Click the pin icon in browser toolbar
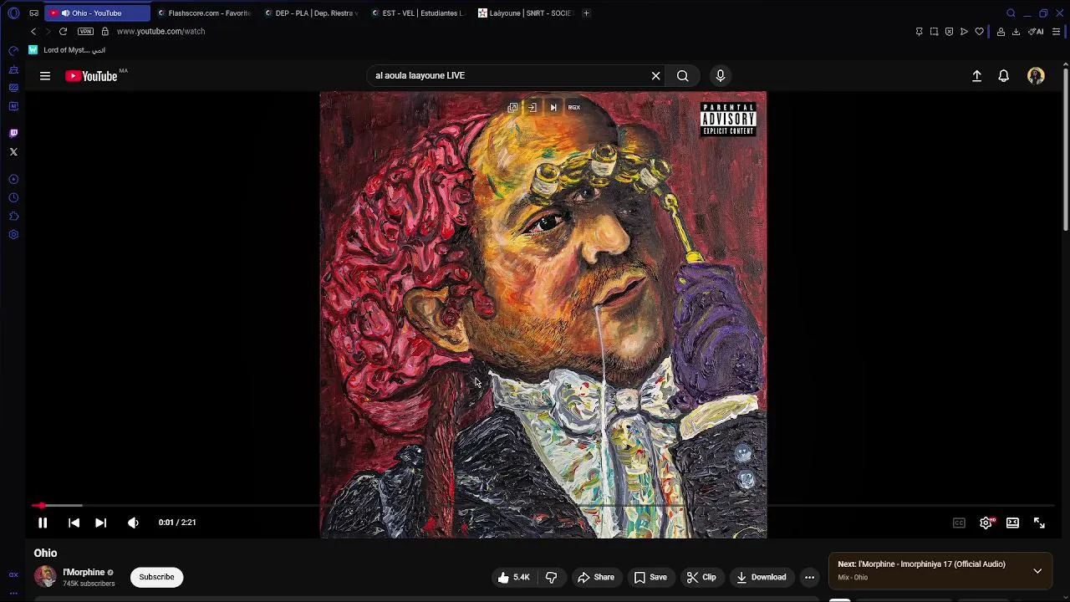This screenshot has height=602, width=1070. [x=919, y=32]
